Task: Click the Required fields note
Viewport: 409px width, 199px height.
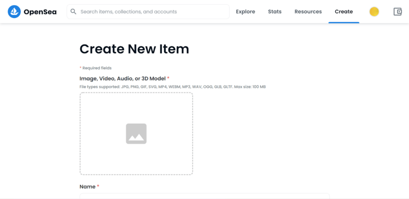Action: pos(97,68)
